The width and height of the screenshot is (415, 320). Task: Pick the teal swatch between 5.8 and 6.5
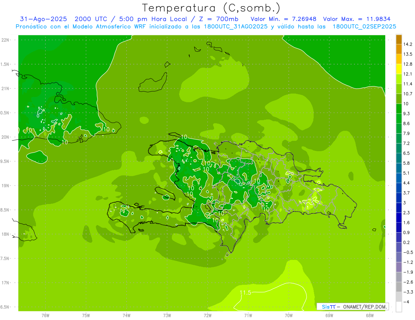[399, 158]
